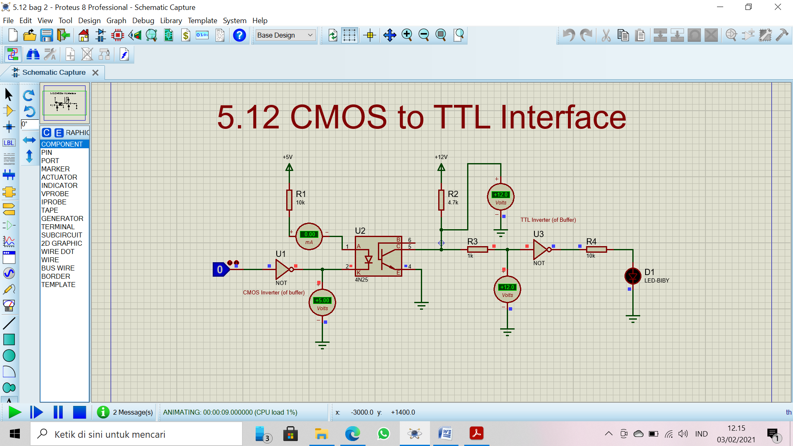This screenshot has width=793, height=446.
Task: Toggle the grid display icon
Action: (349, 36)
